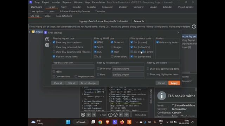Open the Filter settings gear options
225x126 pixels.
[47, 45]
